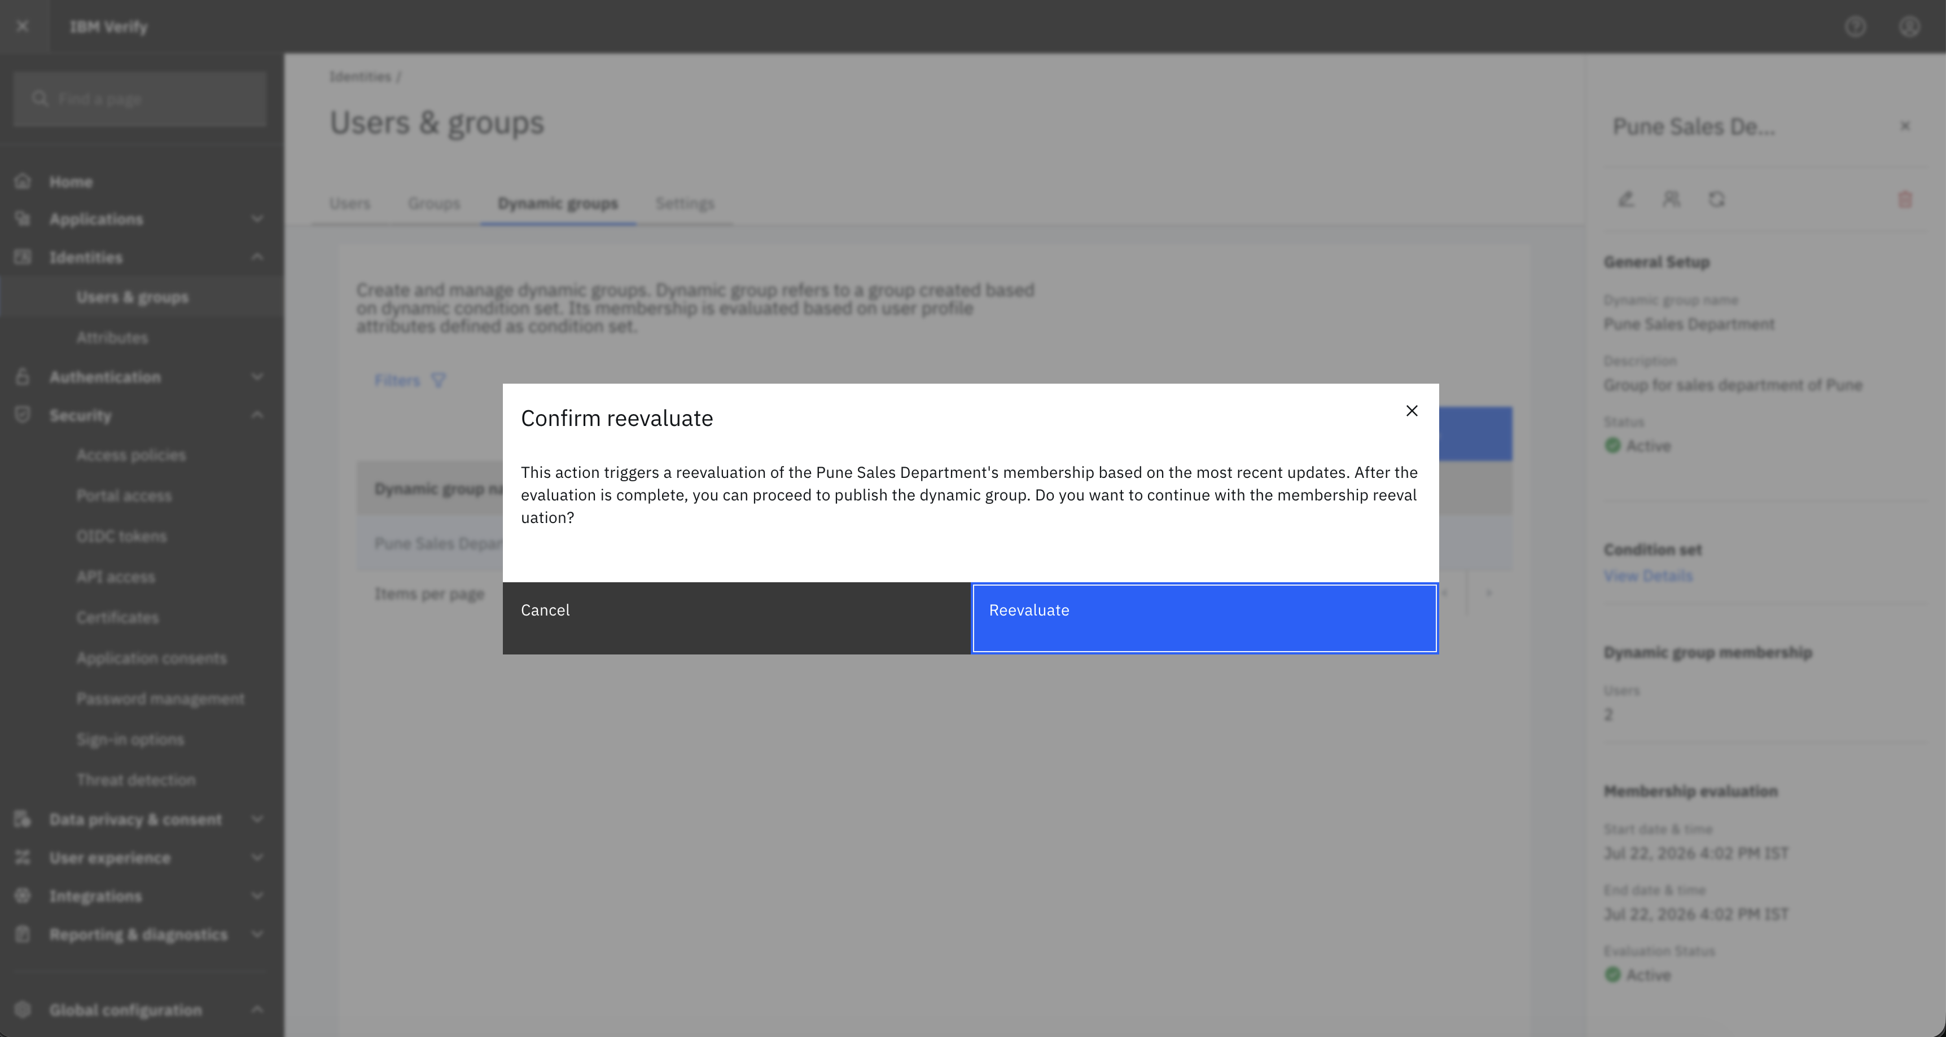Collapse the Security section chevron
The image size is (1946, 1037).
pos(257,415)
